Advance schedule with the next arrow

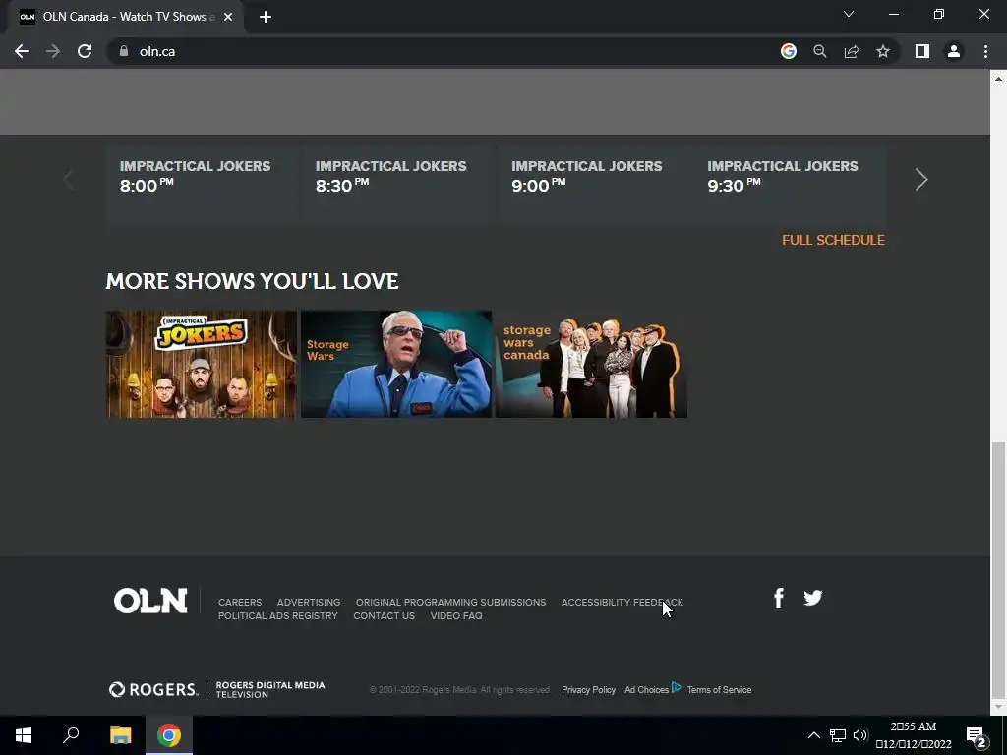921,179
